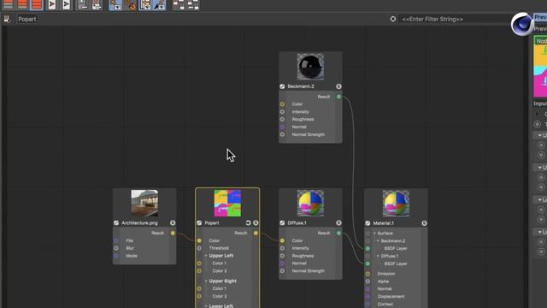Toggle solo on the Popart node

[x=256, y=222]
